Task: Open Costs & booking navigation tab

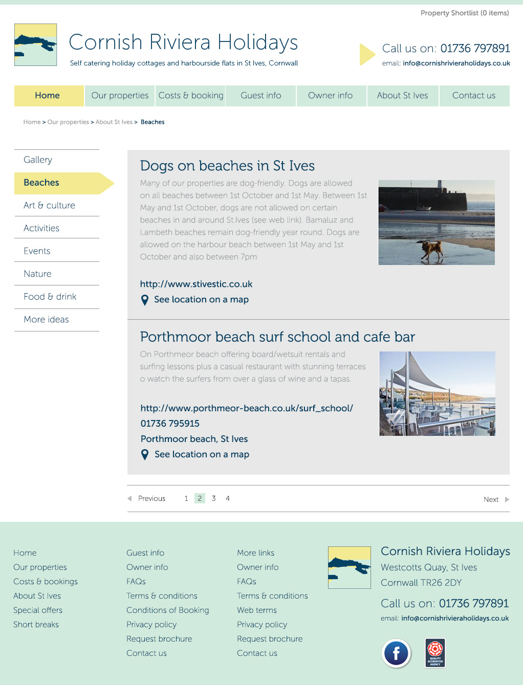Action: [191, 96]
